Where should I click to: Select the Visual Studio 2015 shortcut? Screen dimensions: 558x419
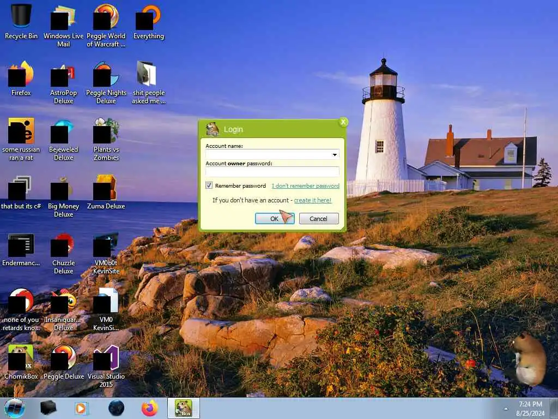click(106, 366)
